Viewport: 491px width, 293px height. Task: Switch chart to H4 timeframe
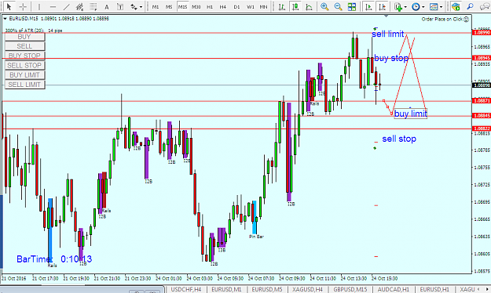click(222, 6)
